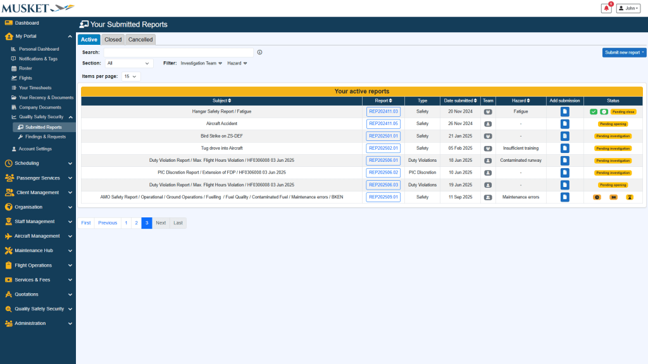This screenshot has height=364, width=648.
Task: Change items per page dropdown
Action: coord(131,76)
